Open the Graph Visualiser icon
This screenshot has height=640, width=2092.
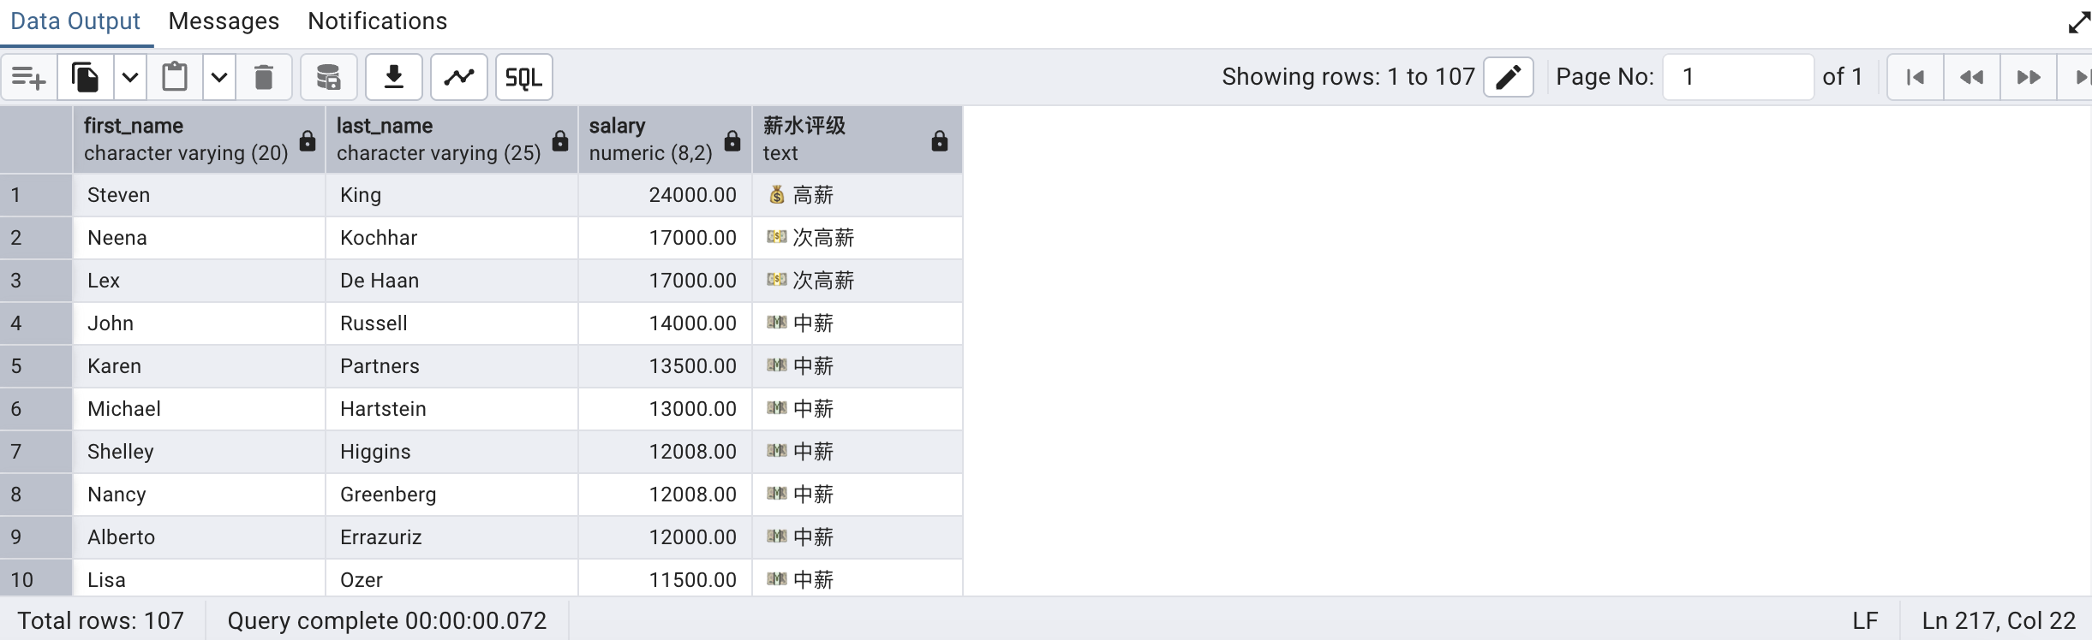(x=459, y=78)
